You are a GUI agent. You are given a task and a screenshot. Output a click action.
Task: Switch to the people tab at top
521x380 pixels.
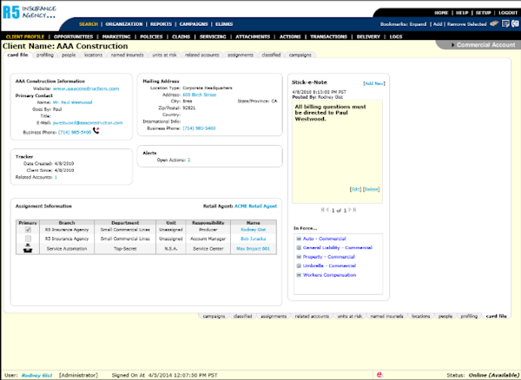[69, 55]
